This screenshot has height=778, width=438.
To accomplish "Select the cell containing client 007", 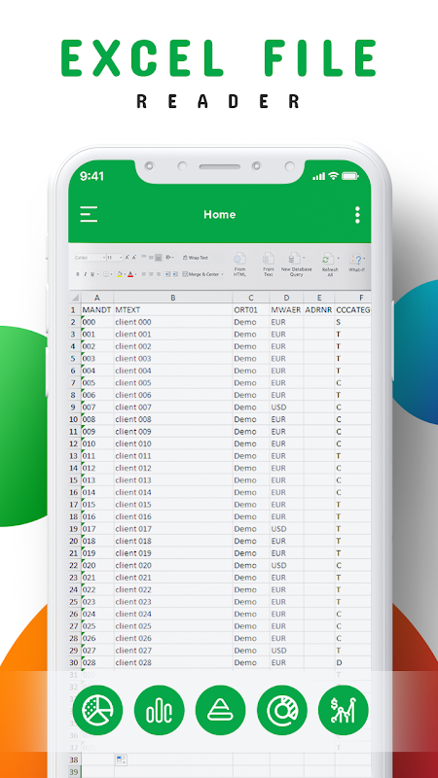I will pos(173,407).
